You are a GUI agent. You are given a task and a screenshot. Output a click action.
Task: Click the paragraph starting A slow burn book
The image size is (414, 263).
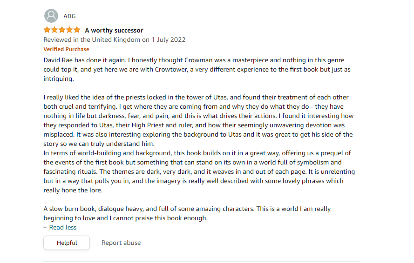pyautogui.click(x=186, y=213)
